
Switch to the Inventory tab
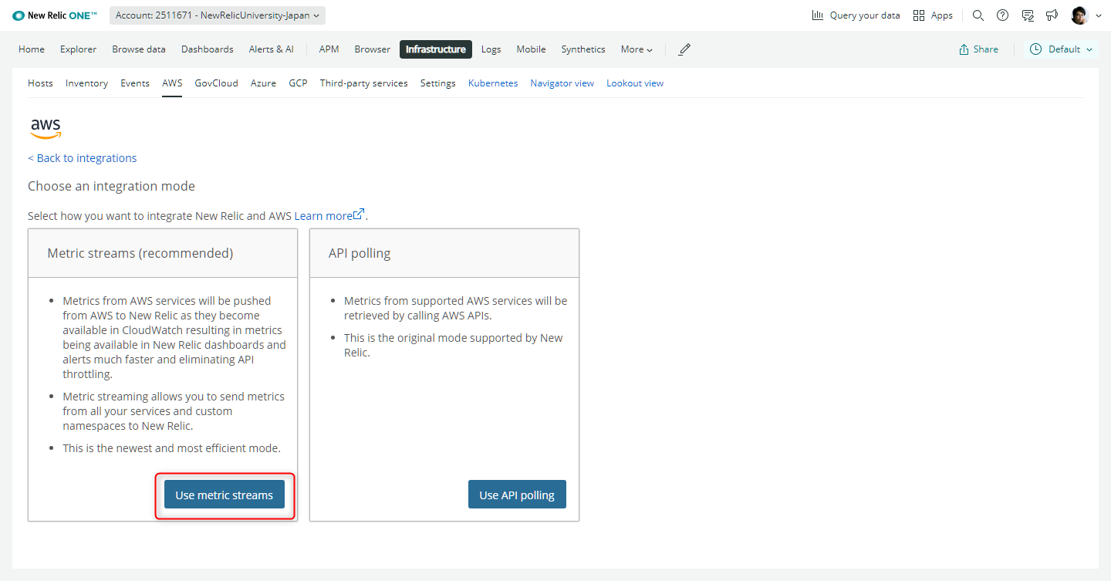(86, 83)
